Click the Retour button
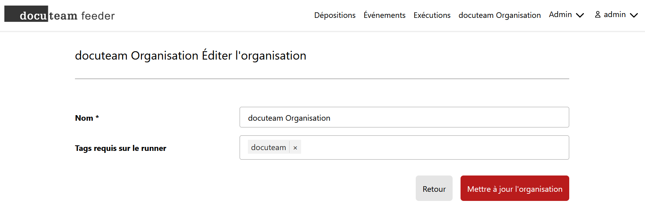The height and width of the screenshot is (216, 645). tap(434, 188)
